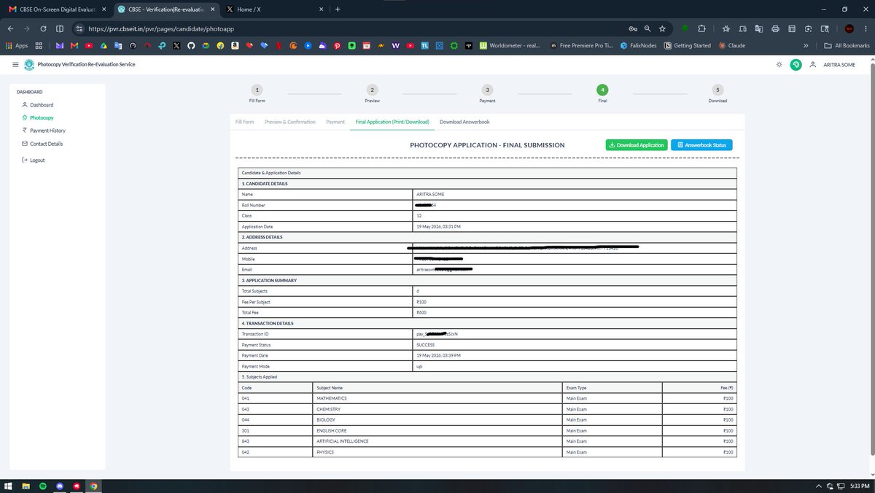Screen dimensions: 875x493
Task: Select Final Application (Print/Download) tab
Action: (x=392, y=122)
